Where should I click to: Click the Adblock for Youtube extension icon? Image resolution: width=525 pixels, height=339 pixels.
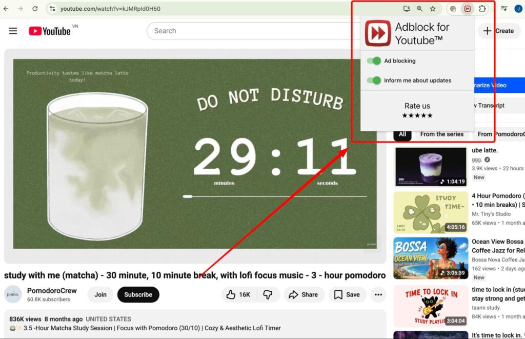click(468, 9)
